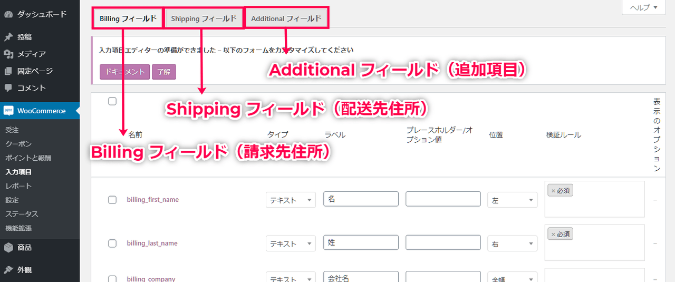
Task: Click the 位置 column header
Action: [496, 134]
